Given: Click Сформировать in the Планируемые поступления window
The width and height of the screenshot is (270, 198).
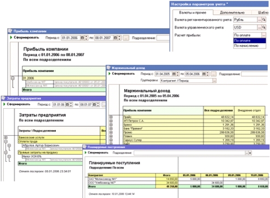Looking at the screenshot, I should pyautogui.click(x=96, y=153).
